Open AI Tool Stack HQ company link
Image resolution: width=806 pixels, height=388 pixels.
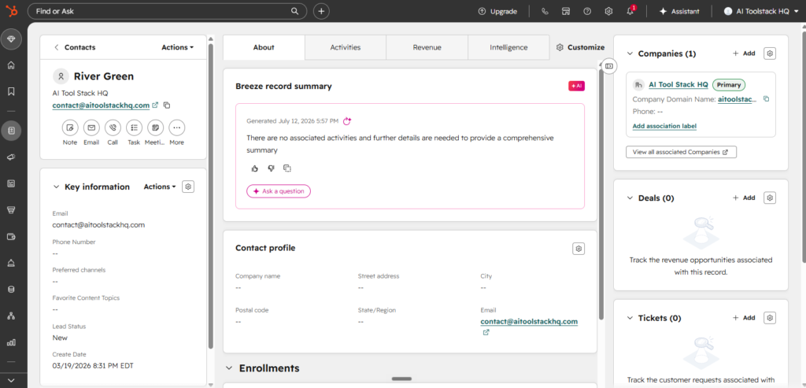tap(678, 85)
